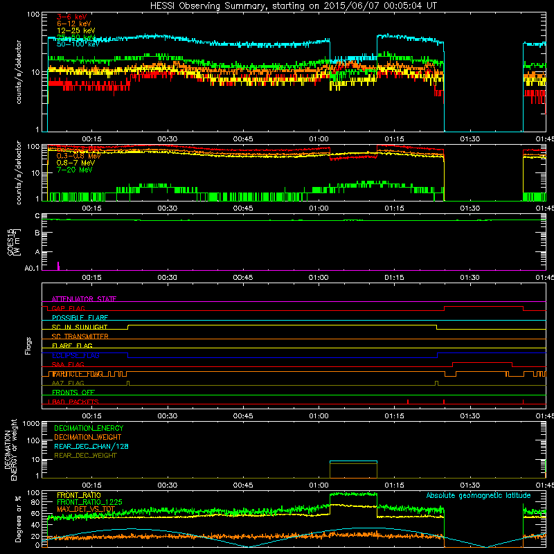Select the SC_IN_SUNLIGHT flag label

[x=80, y=327]
